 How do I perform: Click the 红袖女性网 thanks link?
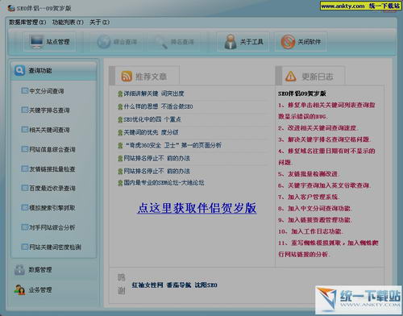(x=147, y=285)
